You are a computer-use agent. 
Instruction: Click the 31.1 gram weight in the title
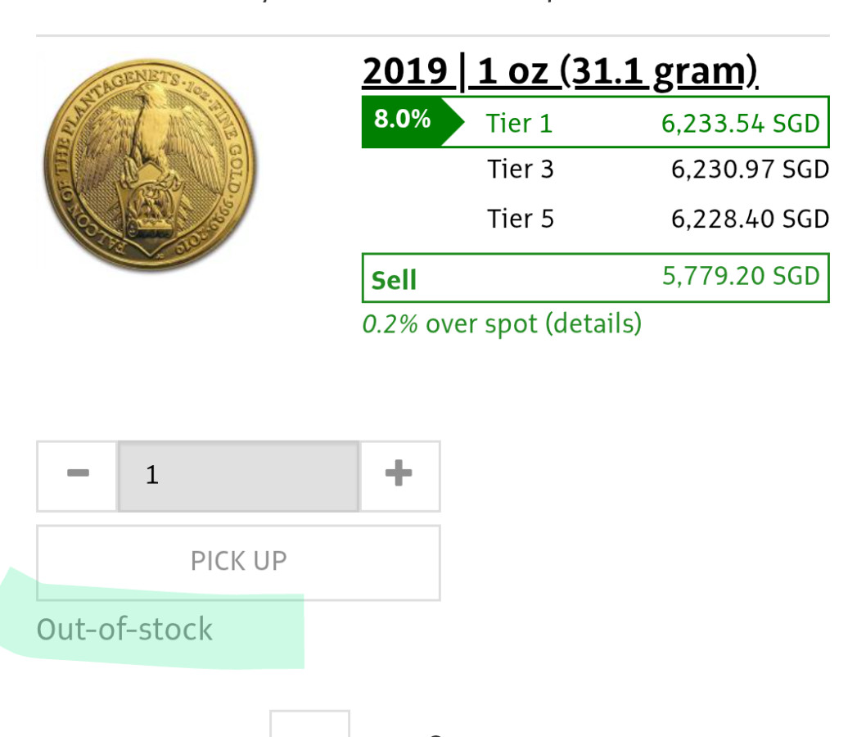coord(659,74)
